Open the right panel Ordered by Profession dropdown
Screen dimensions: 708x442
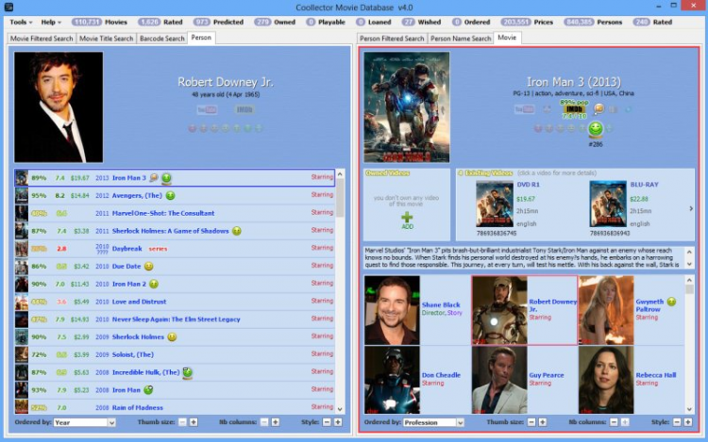point(433,422)
